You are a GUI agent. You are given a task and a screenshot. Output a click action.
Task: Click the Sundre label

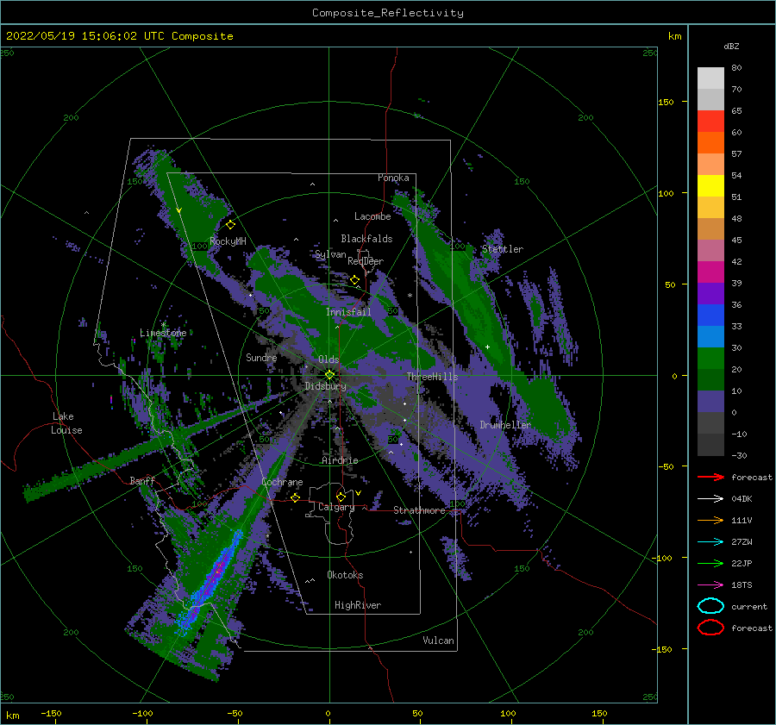pos(261,357)
